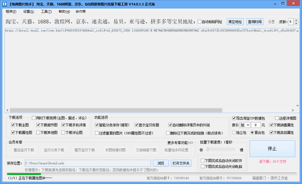Click the 打开文件夹 button
Image resolution: width=302 pixels, height=184 pixels.
(x=181, y=163)
